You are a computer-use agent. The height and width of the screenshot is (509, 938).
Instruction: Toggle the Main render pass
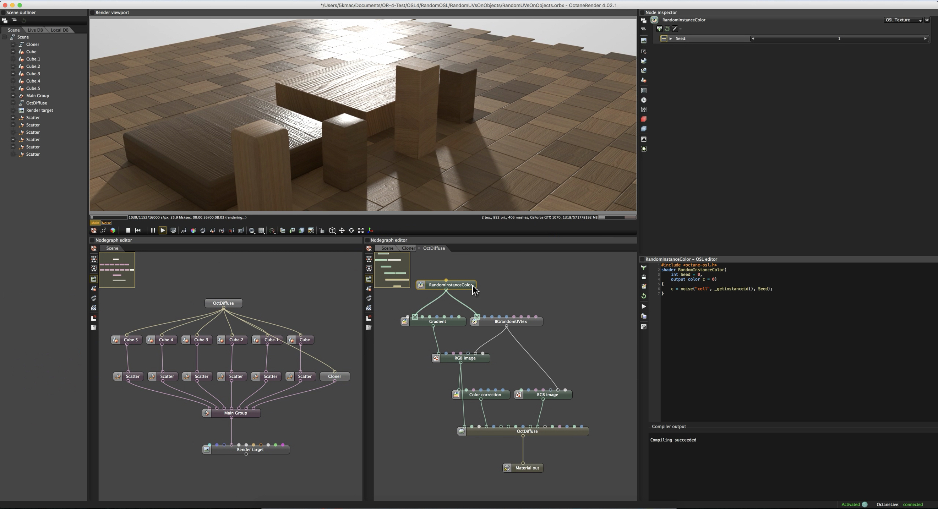pyautogui.click(x=95, y=223)
